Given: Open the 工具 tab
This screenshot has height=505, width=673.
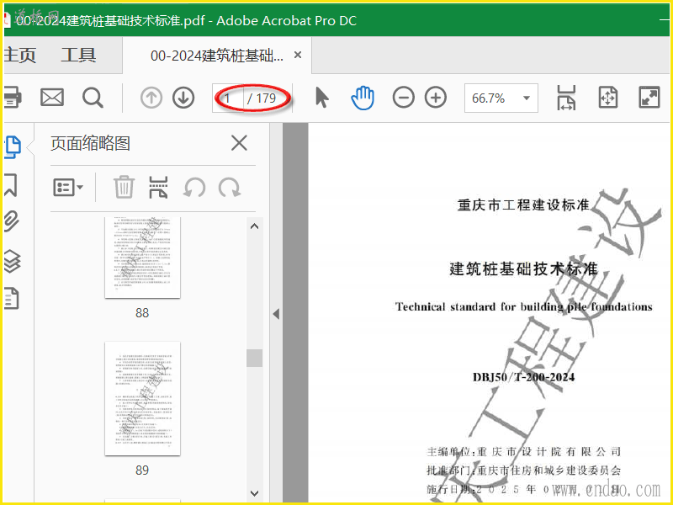Looking at the screenshot, I should (78, 56).
